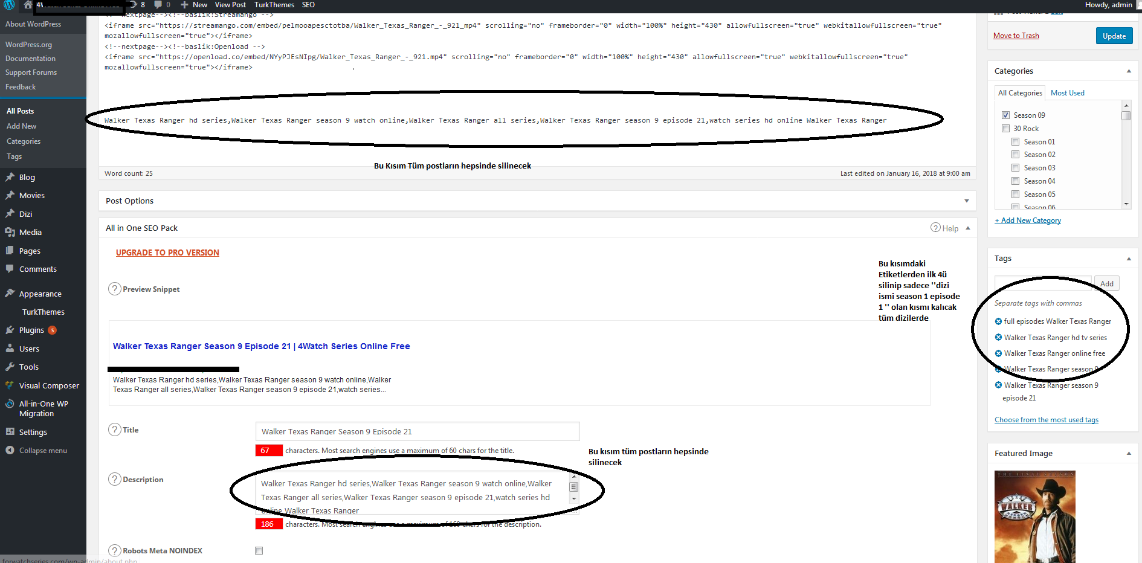Expand the Post Options panel arrow
Screen dimensions: 1142x563
click(x=967, y=201)
